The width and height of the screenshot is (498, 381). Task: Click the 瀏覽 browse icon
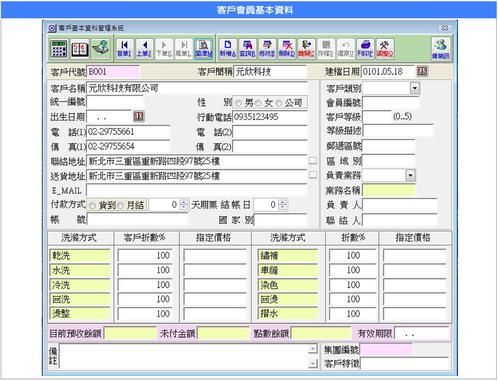(203, 47)
